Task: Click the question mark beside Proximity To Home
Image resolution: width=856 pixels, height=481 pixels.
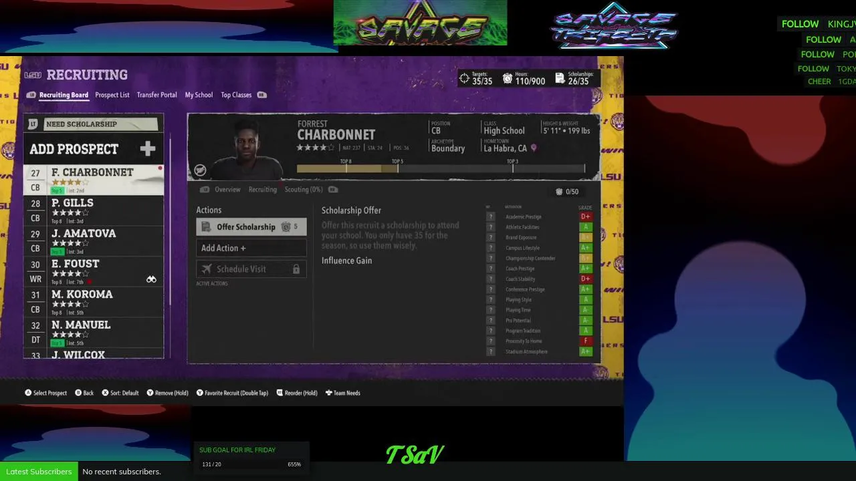Action: click(490, 341)
